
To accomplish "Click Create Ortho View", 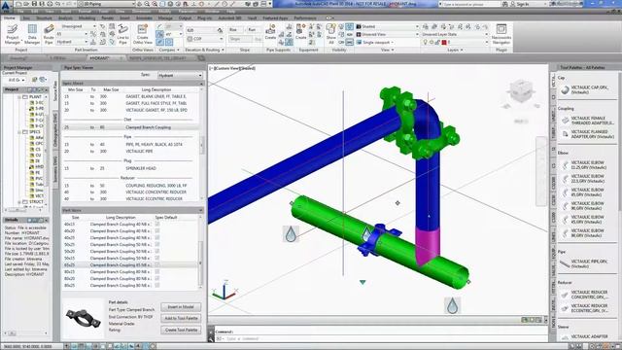I will click(143, 34).
